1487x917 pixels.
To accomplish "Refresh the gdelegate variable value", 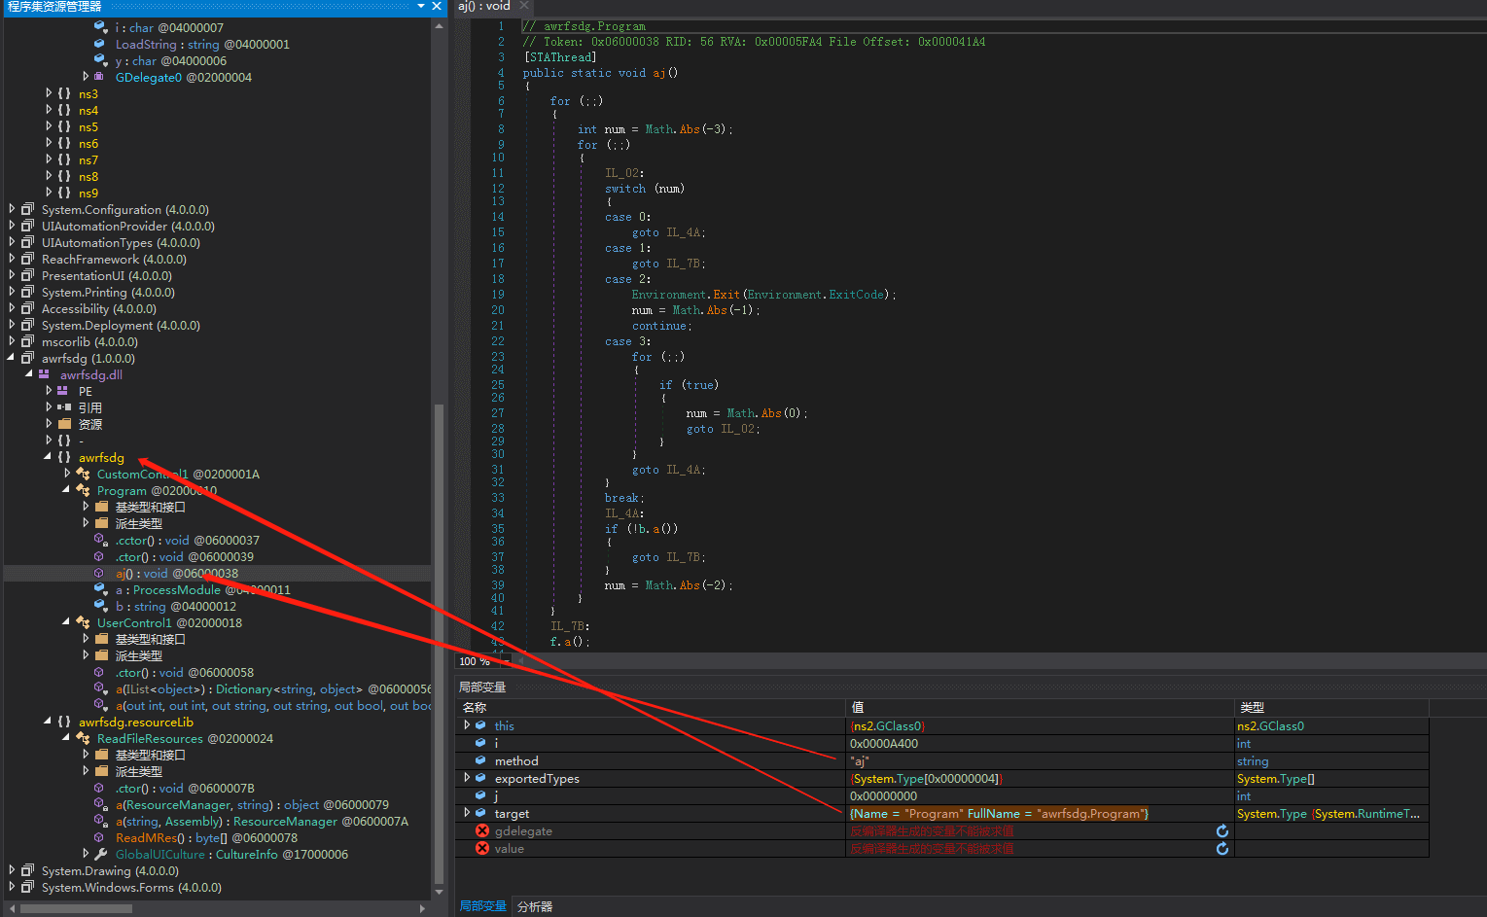I will tap(1222, 830).
